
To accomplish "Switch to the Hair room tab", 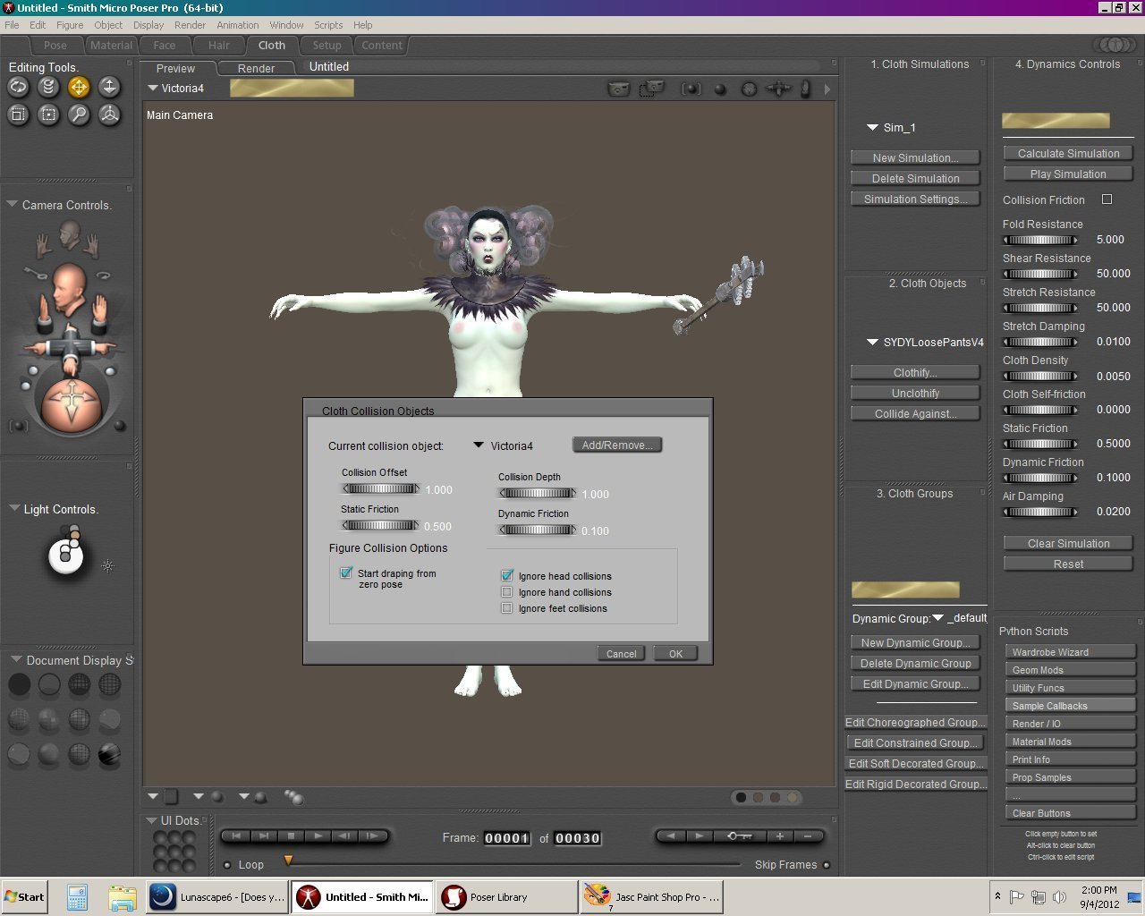I will pos(219,46).
